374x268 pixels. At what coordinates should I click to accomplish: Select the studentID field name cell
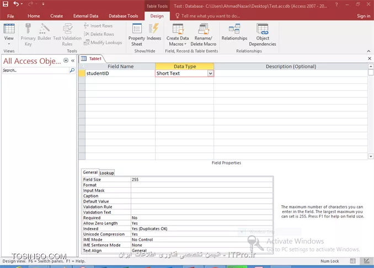(x=120, y=73)
